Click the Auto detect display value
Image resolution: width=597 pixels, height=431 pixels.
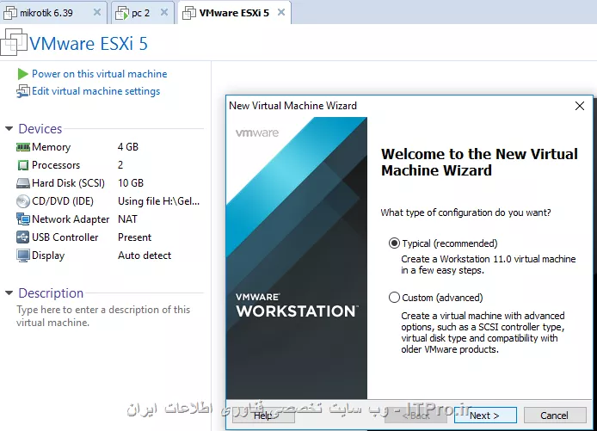(x=145, y=256)
